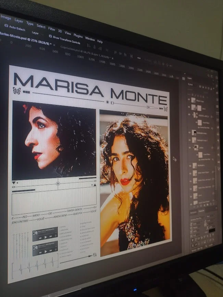Screen dimensions: 223x297
Task: Click the Align right edges icon
Action: pos(100,48)
